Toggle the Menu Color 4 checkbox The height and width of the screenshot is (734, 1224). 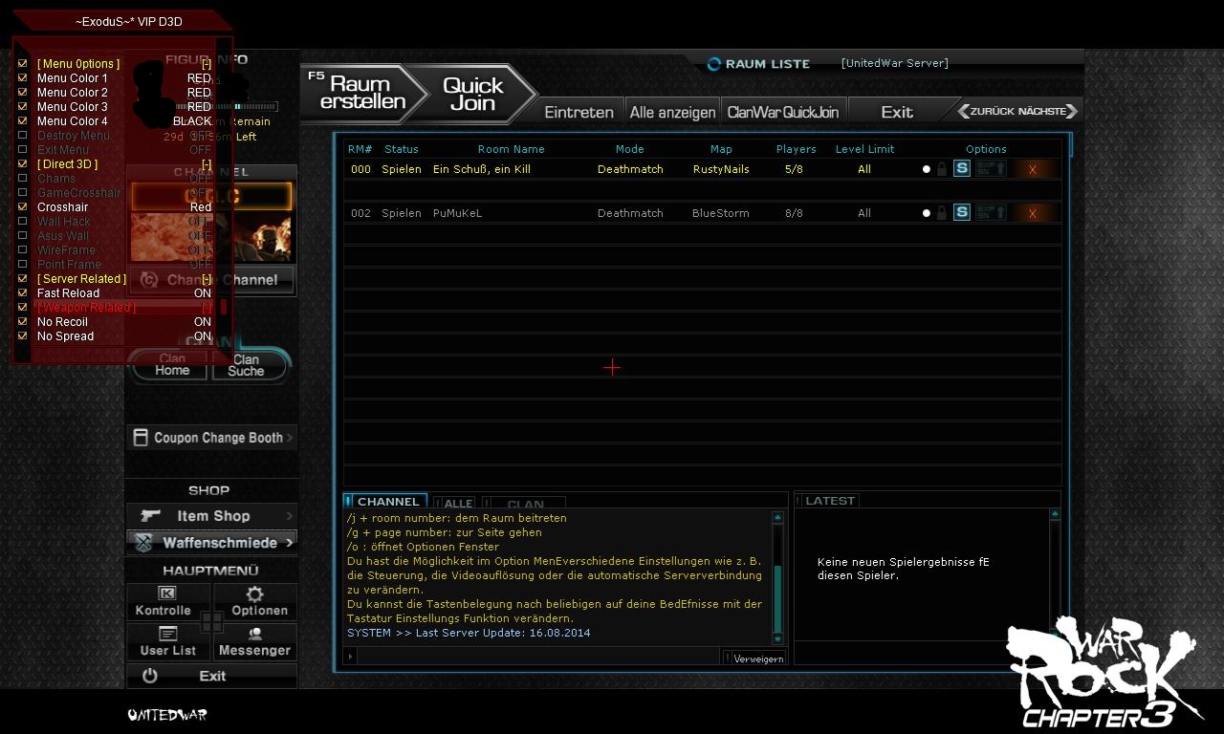click(23, 121)
